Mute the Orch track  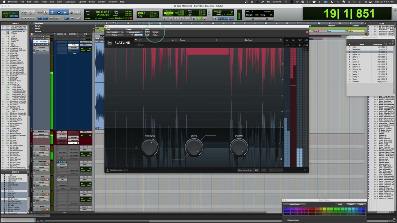tap(47, 180)
